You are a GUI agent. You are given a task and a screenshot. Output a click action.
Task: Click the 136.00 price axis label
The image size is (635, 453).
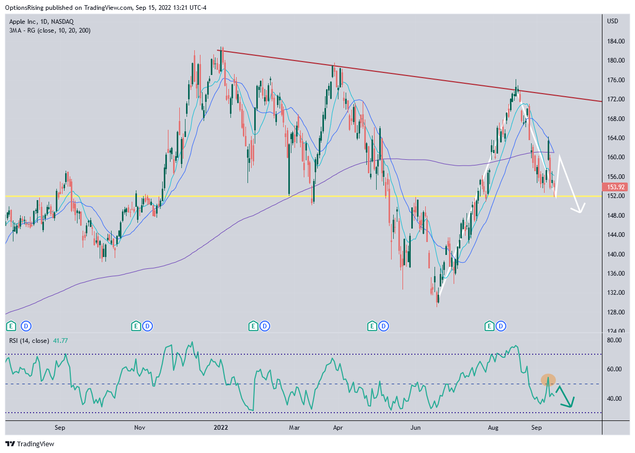tap(615, 274)
